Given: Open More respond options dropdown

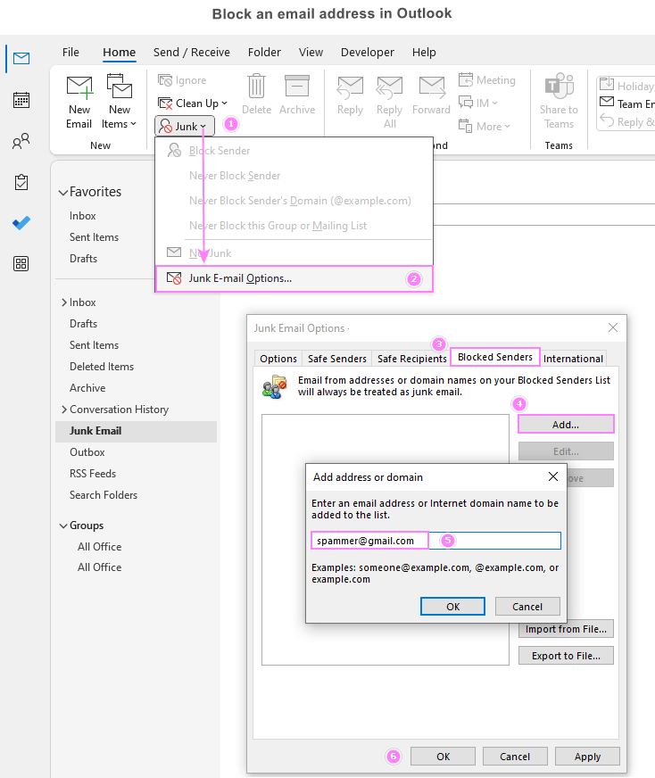Looking at the screenshot, I should [x=485, y=126].
